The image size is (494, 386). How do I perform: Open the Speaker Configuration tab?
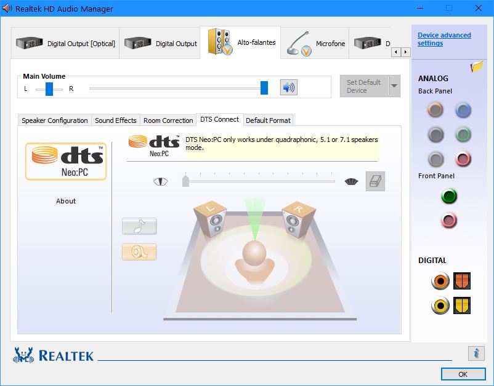pos(54,120)
